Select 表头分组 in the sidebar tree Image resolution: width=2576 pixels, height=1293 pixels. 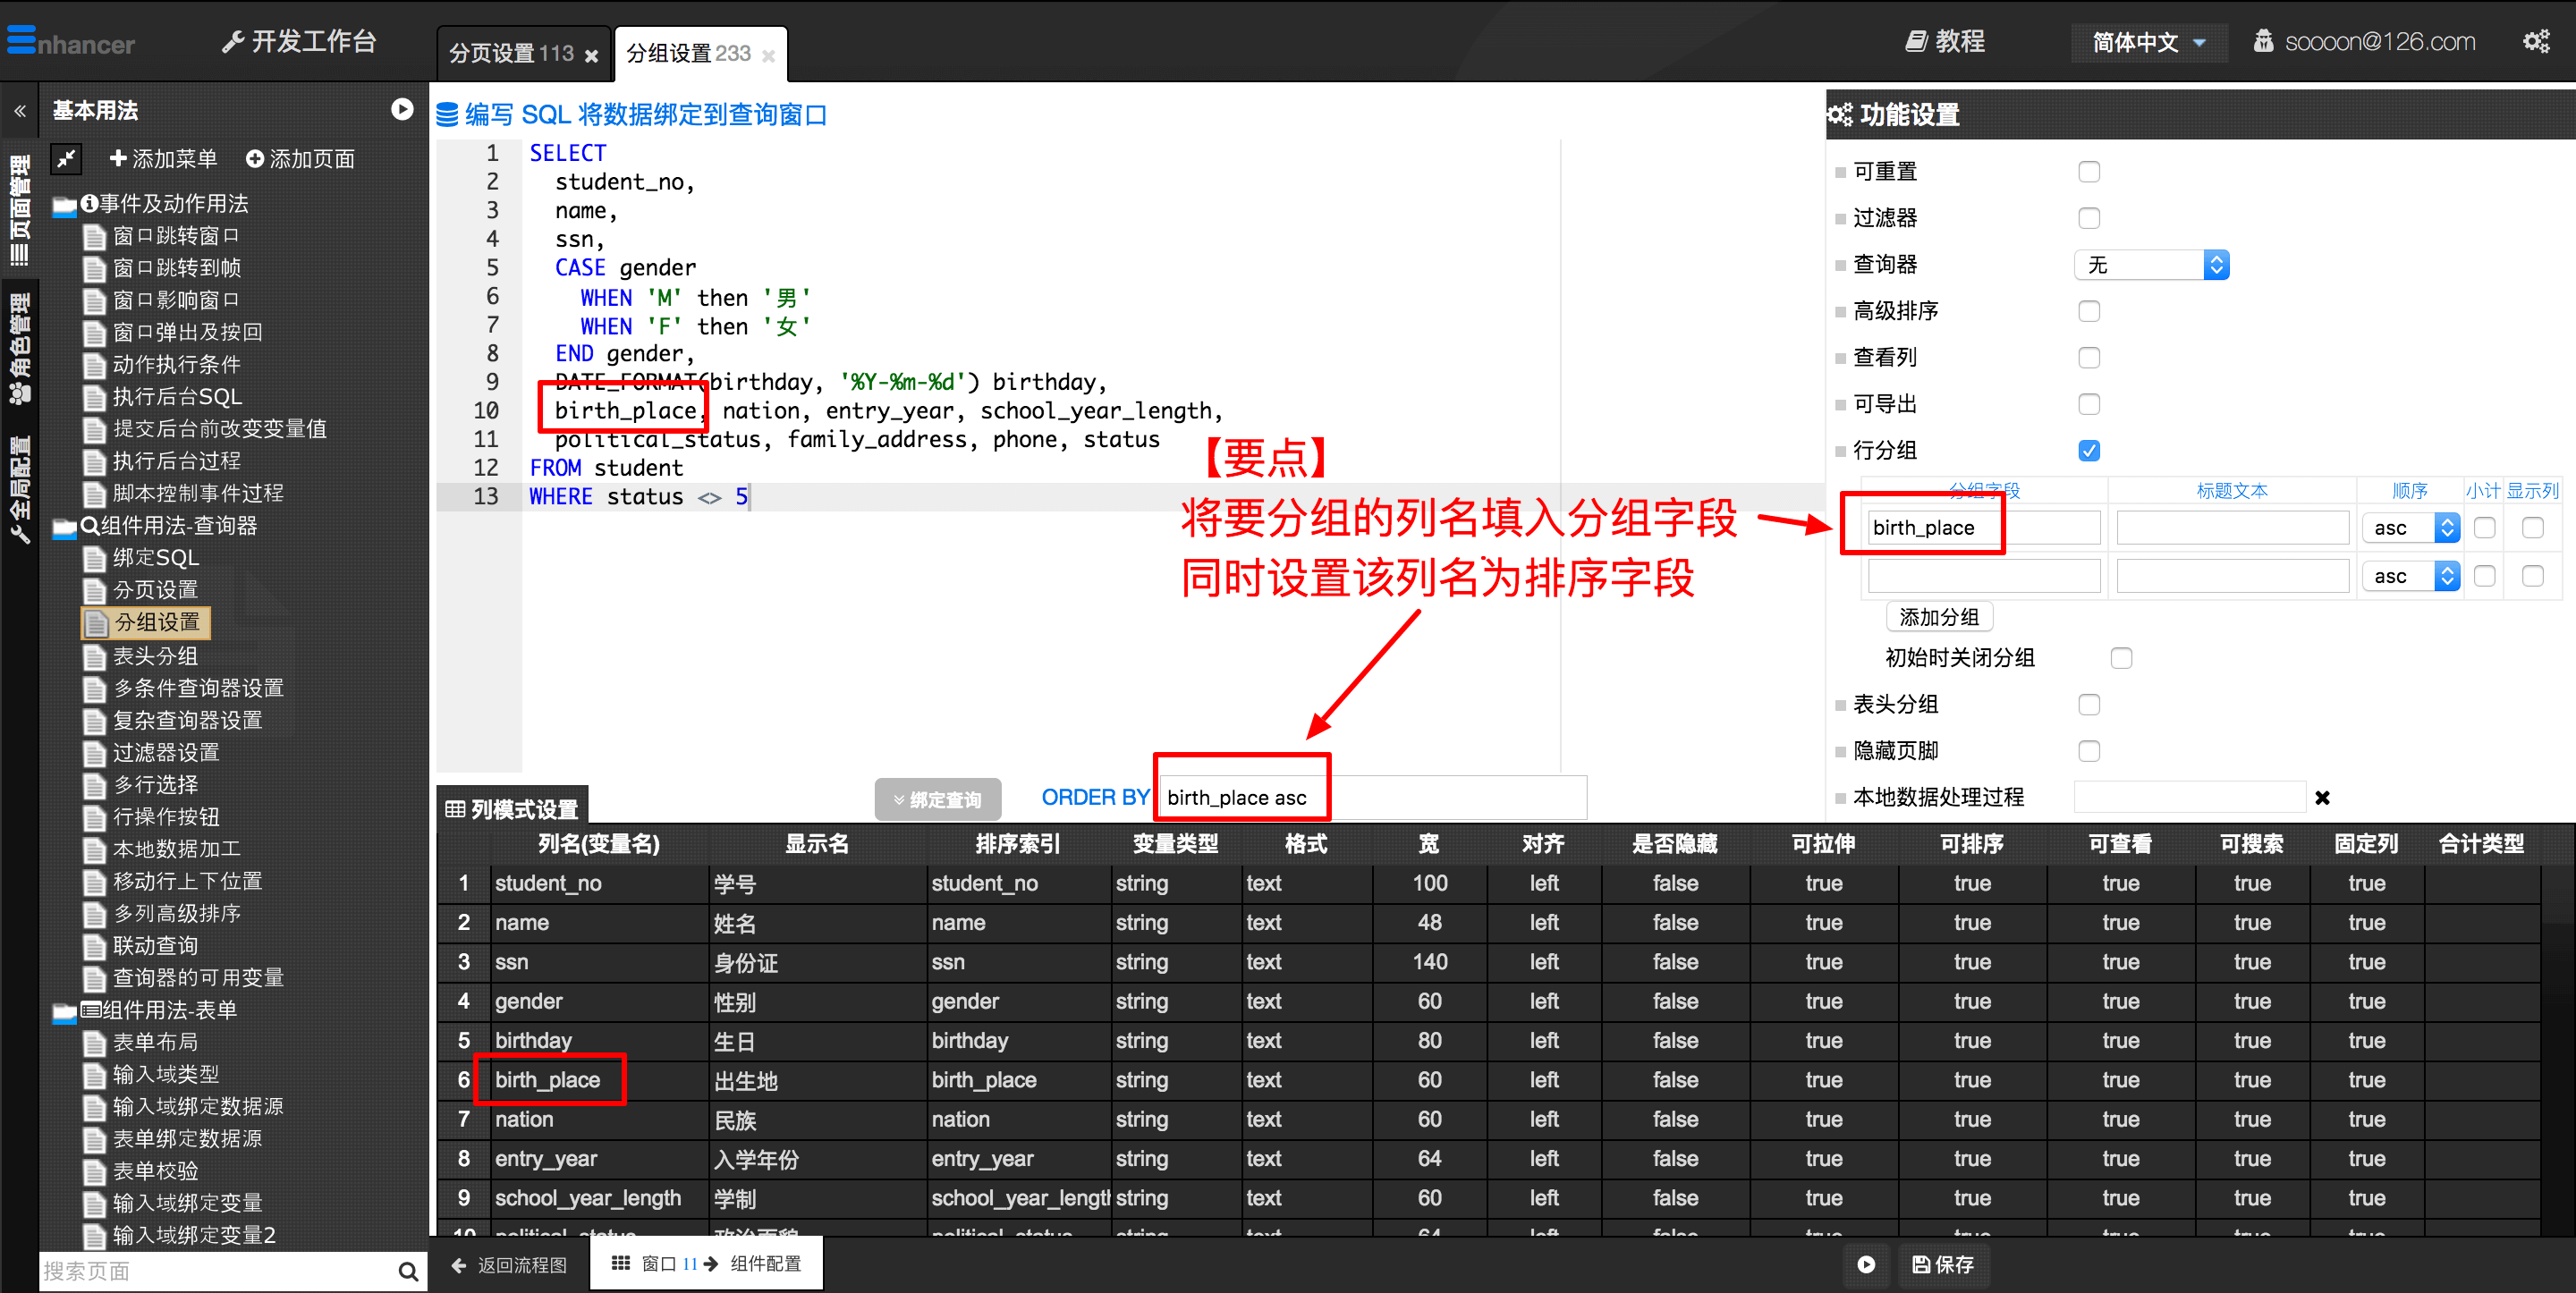tap(155, 656)
